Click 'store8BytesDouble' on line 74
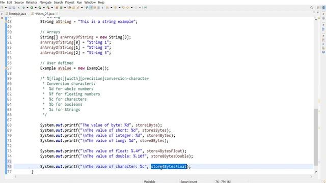 (170, 156)
